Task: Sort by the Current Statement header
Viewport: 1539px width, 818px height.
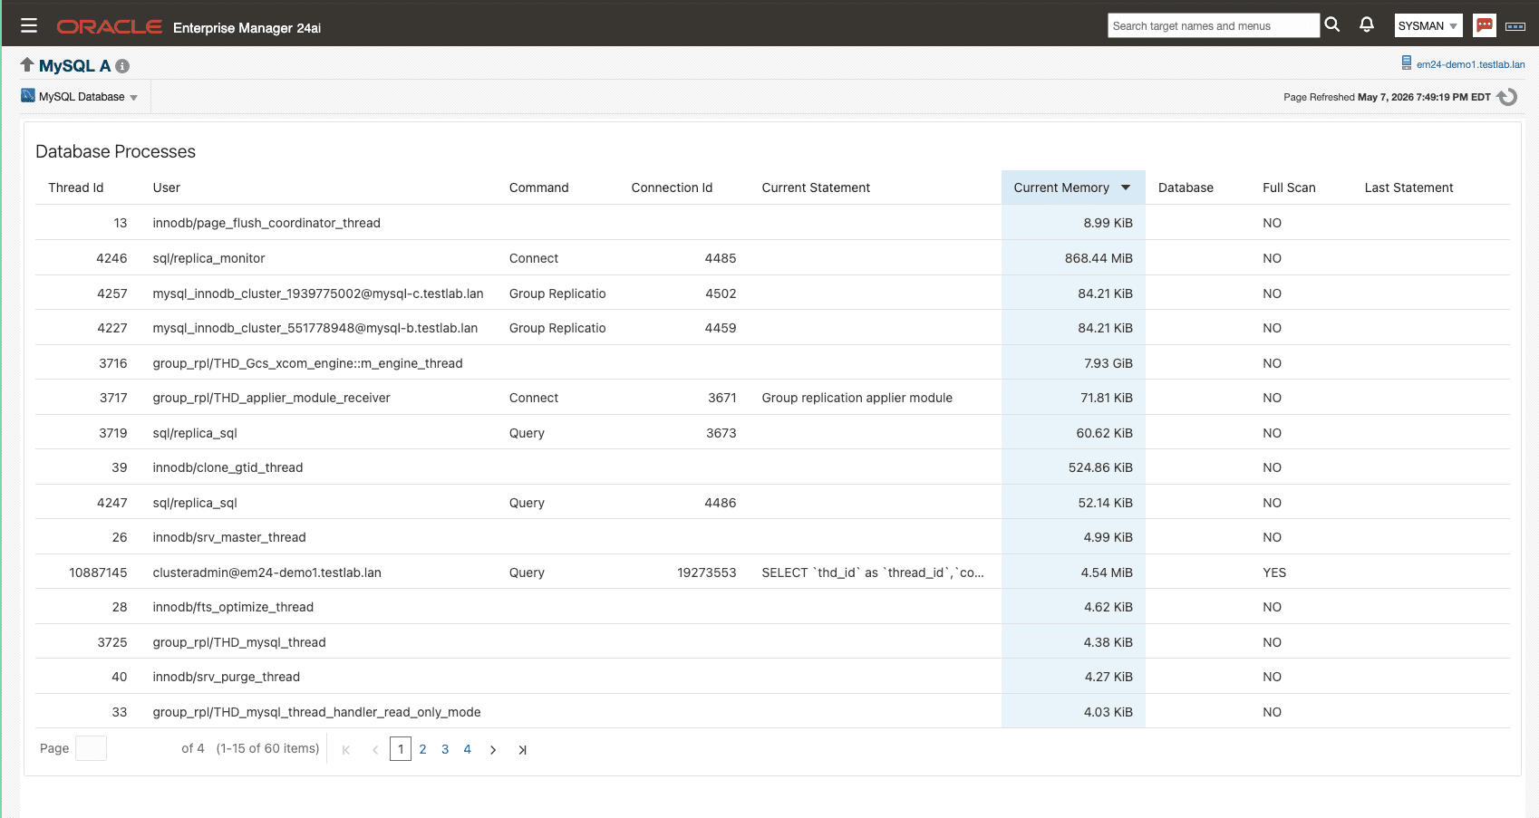Action: (x=816, y=188)
